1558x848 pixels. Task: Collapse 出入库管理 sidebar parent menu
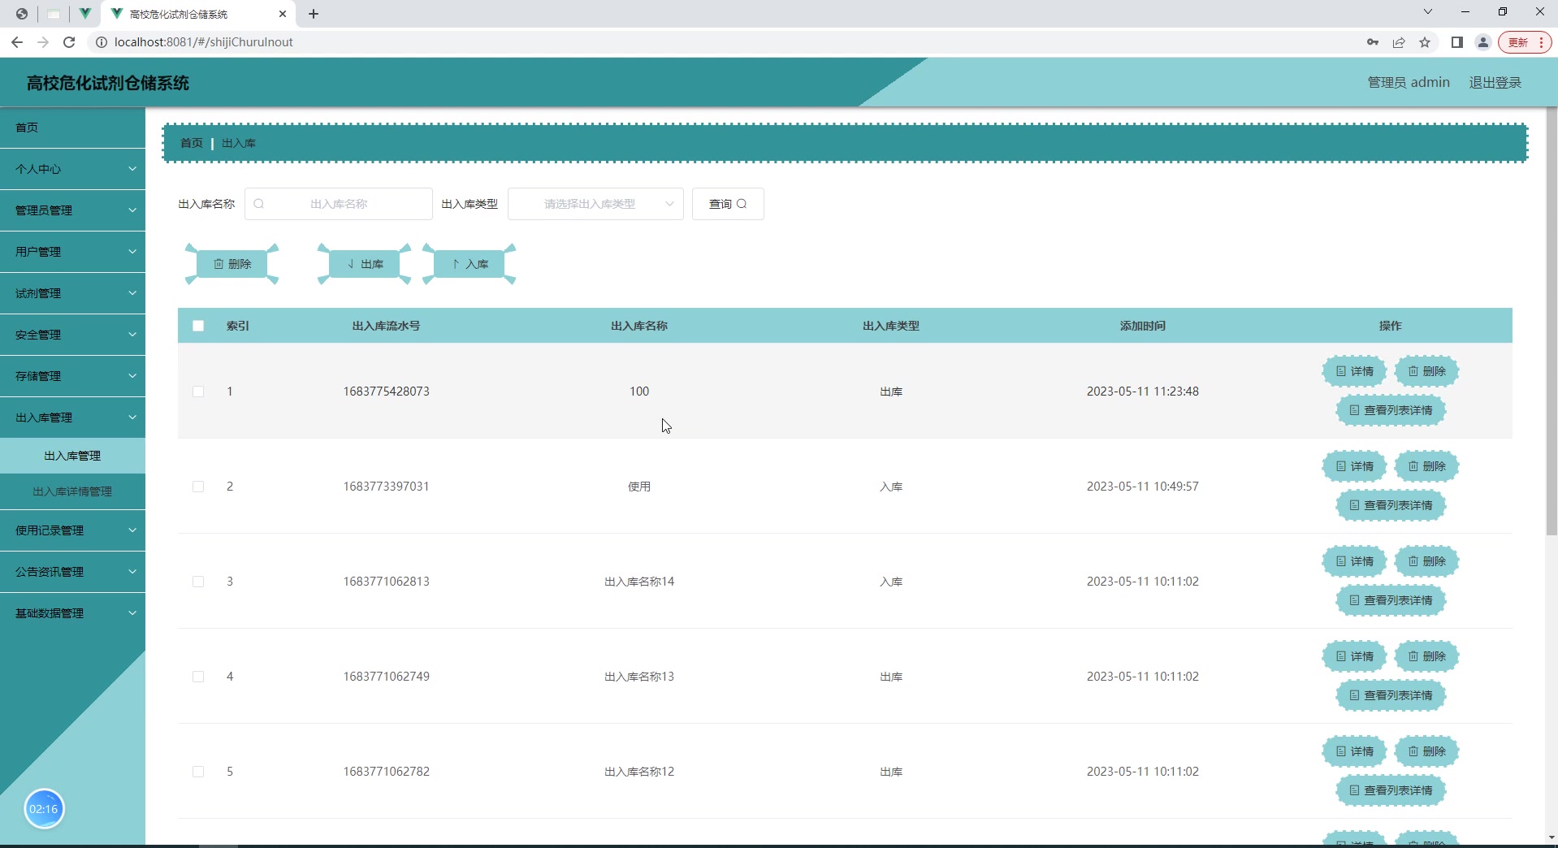(72, 418)
